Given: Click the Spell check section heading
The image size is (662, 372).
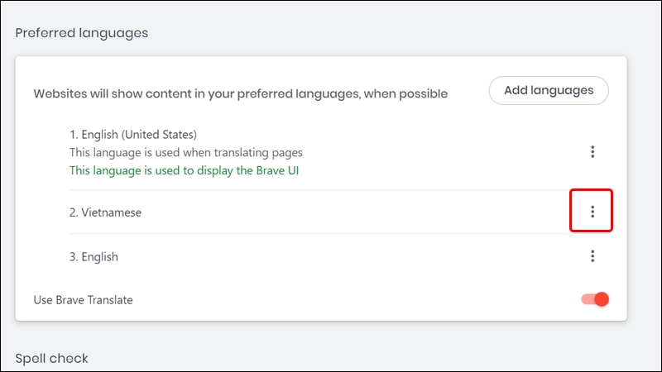Looking at the screenshot, I should [51, 358].
